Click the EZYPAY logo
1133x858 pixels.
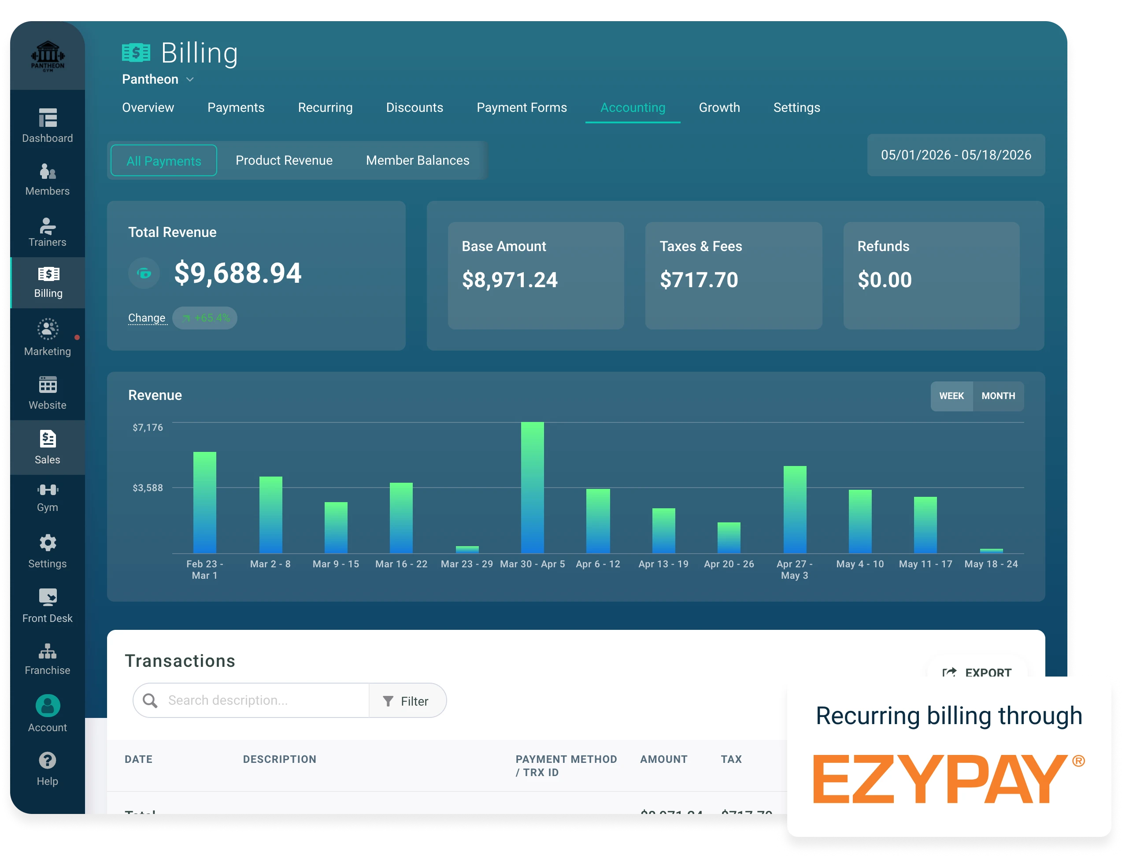[x=948, y=779]
